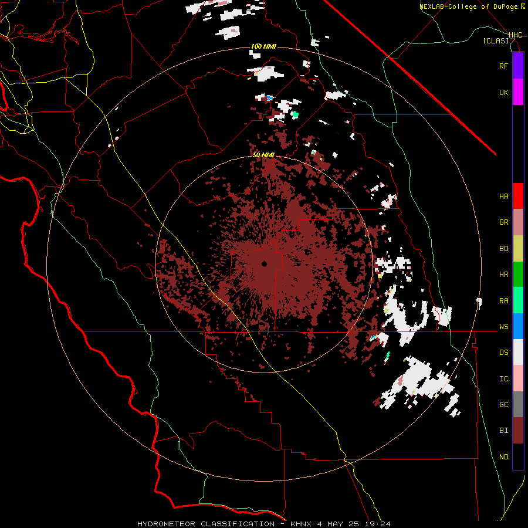Click the RF legend label
Screen dimensions: 528x528
click(503, 66)
